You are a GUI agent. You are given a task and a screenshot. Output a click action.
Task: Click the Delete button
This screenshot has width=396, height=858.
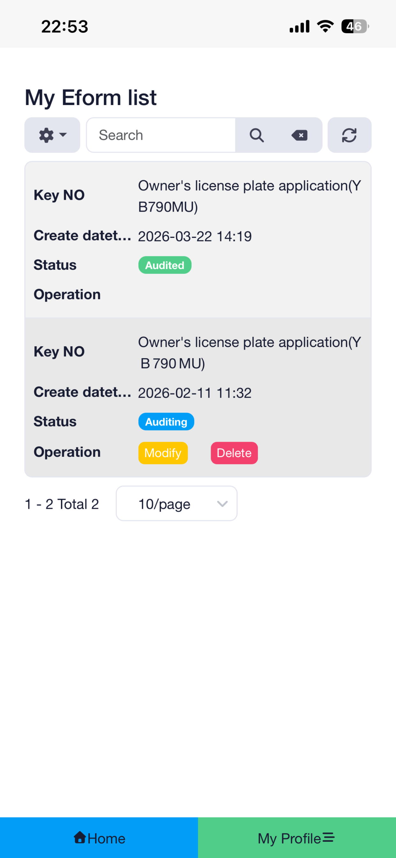(234, 453)
